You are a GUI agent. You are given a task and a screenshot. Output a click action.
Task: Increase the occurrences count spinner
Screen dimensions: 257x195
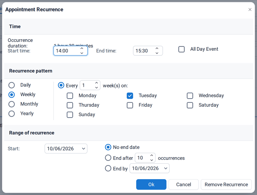(152, 155)
